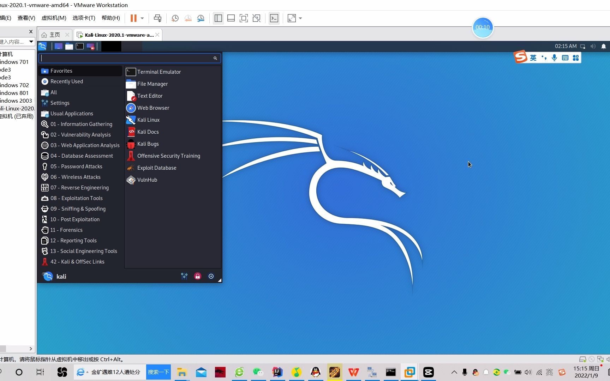Toggle unity mode toolbar icon
The height and width of the screenshot is (381, 610).
pos(257,18)
